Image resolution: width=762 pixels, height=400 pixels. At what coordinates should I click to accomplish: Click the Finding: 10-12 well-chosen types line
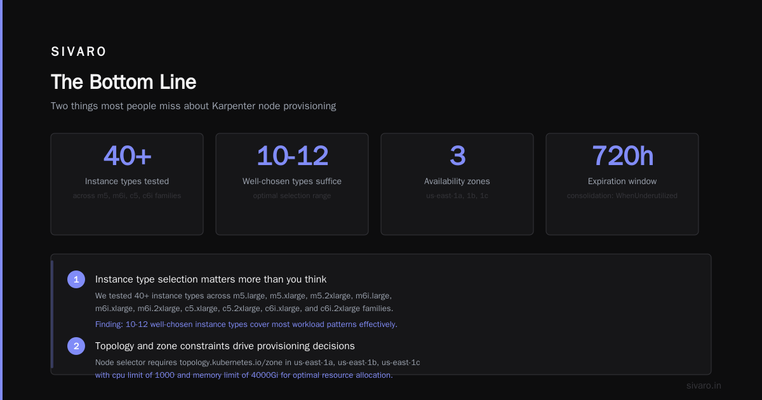(x=246, y=324)
